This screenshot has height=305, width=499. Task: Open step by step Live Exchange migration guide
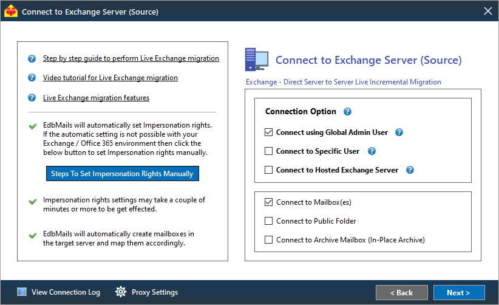tap(131, 59)
